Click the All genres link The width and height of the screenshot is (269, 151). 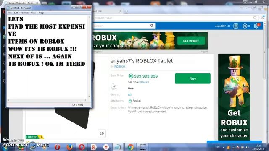(130, 94)
